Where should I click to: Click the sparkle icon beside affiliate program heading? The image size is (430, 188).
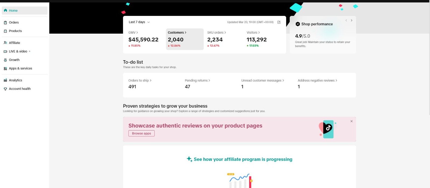point(189,159)
